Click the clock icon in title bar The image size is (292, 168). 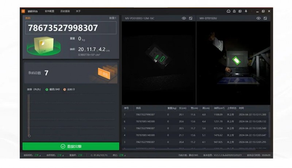[x=228, y=11]
